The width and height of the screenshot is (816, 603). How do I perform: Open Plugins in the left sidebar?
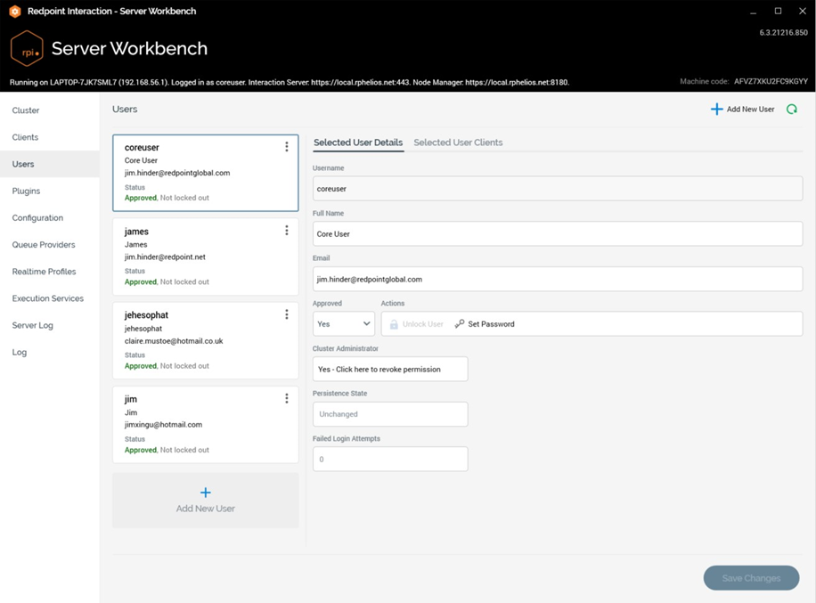tap(26, 191)
